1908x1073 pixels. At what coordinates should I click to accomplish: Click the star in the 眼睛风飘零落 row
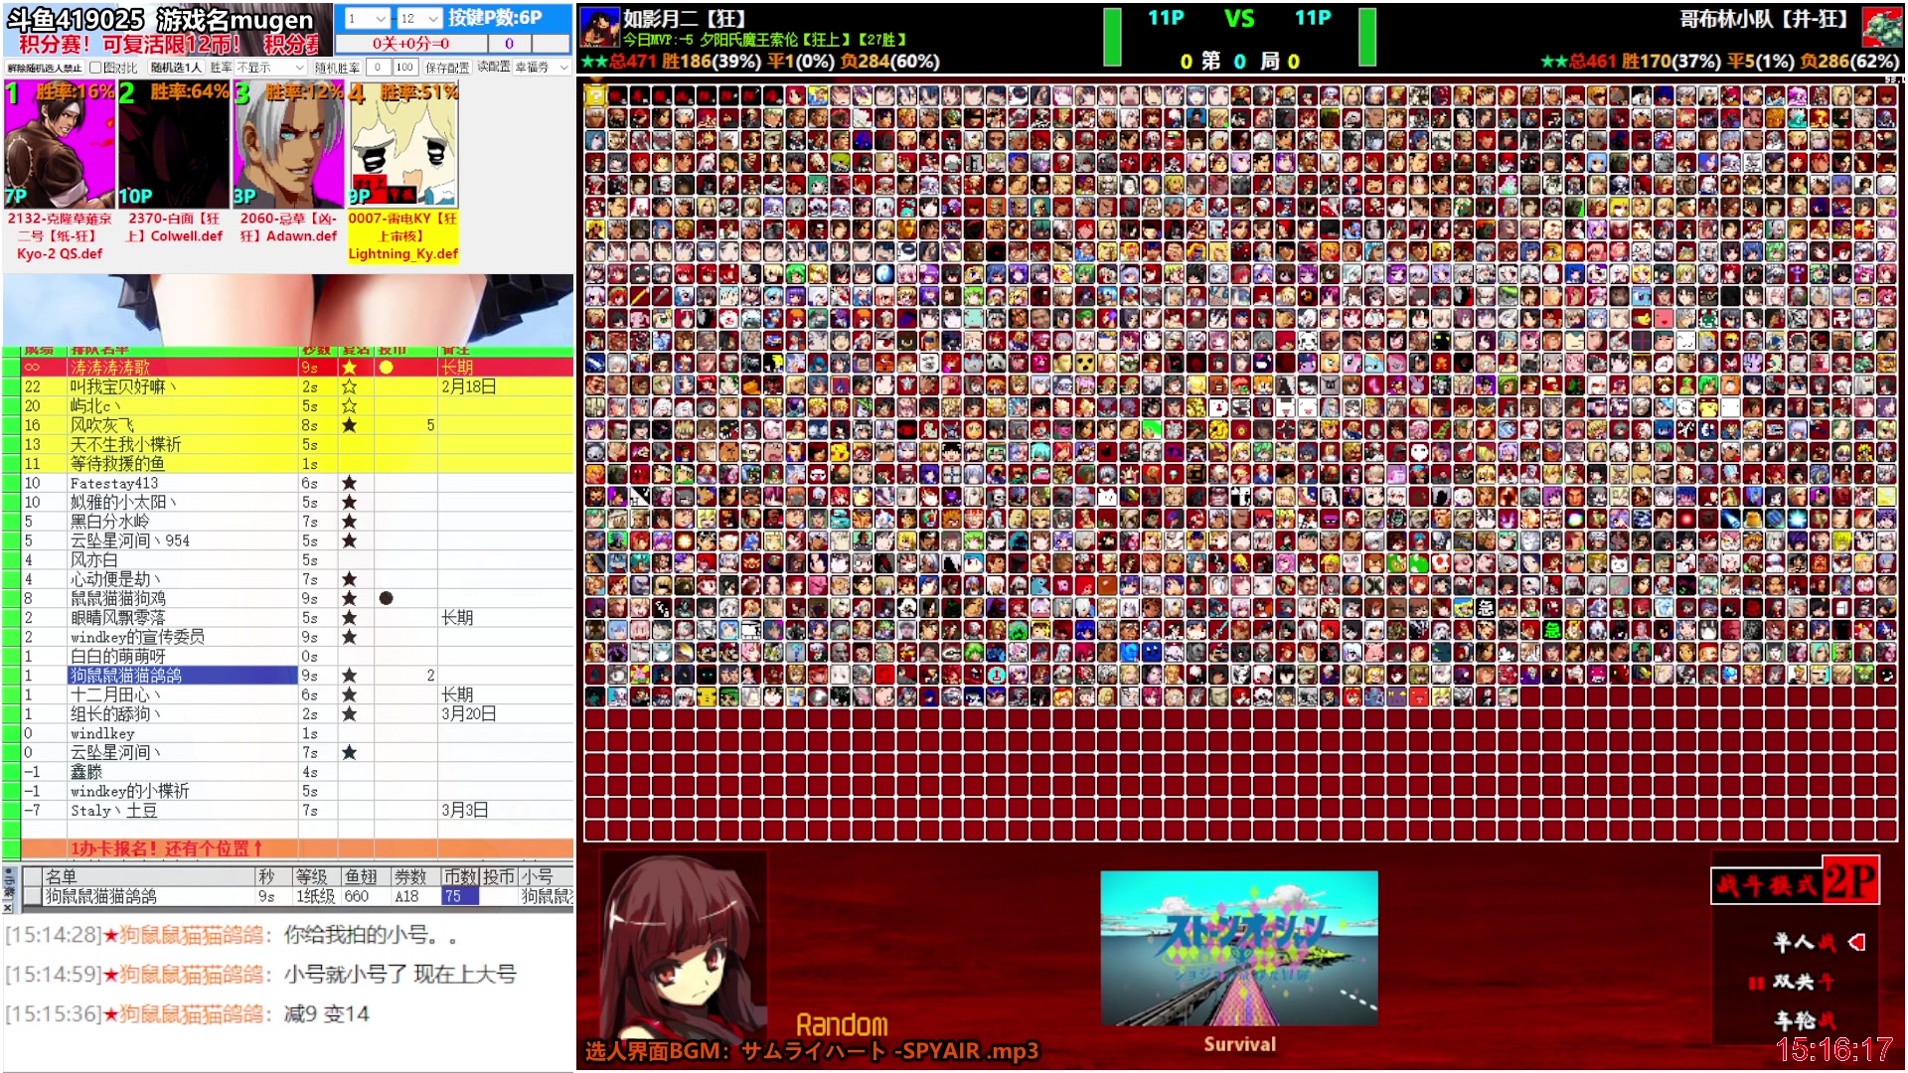click(x=349, y=618)
